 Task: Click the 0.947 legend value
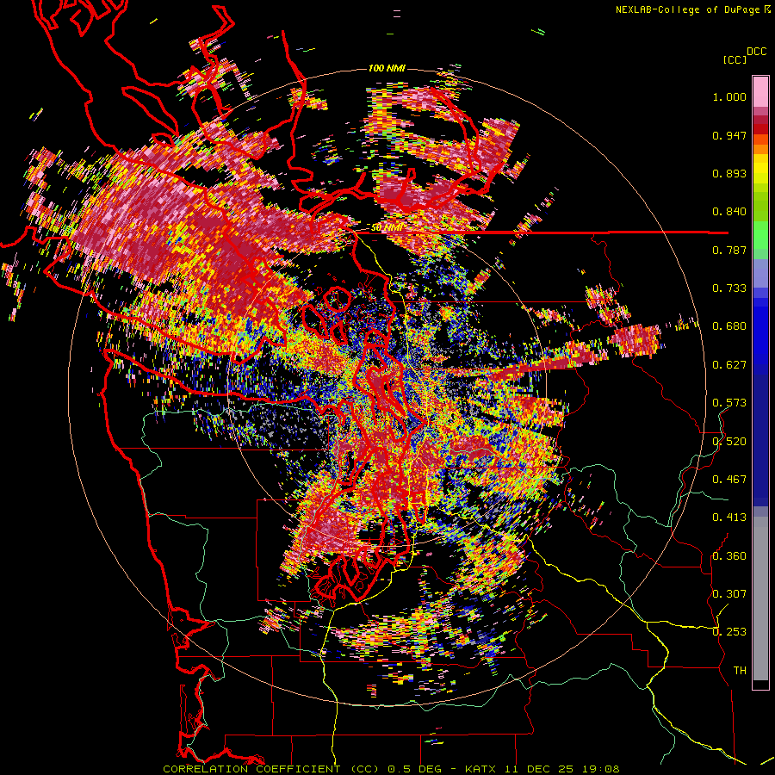(729, 135)
